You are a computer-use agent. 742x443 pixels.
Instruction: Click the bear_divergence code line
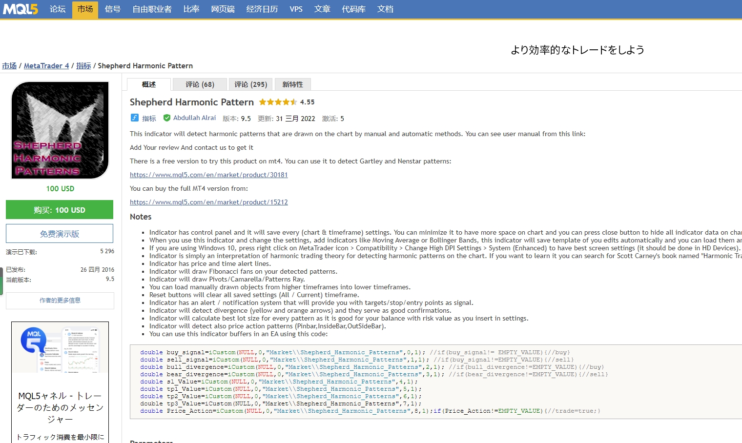click(x=374, y=374)
